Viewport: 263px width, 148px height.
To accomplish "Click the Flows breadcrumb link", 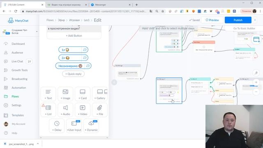I will (x=50, y=20).
